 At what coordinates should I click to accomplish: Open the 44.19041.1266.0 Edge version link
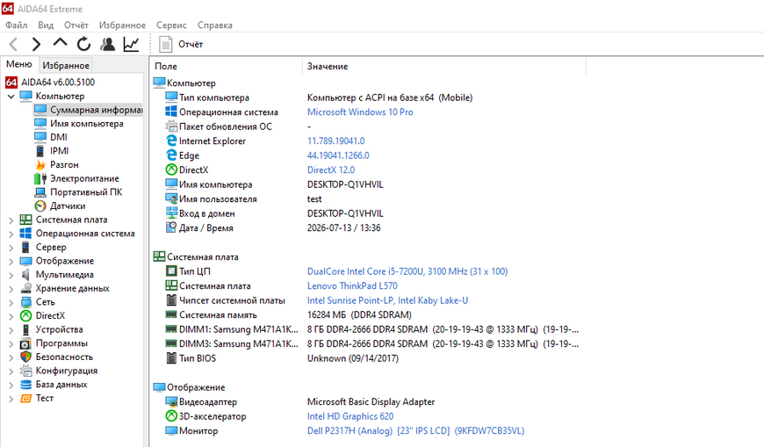click(338, 155)
